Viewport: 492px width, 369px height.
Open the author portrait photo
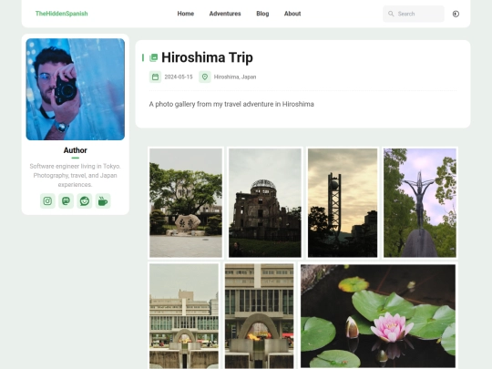(76, 89)
